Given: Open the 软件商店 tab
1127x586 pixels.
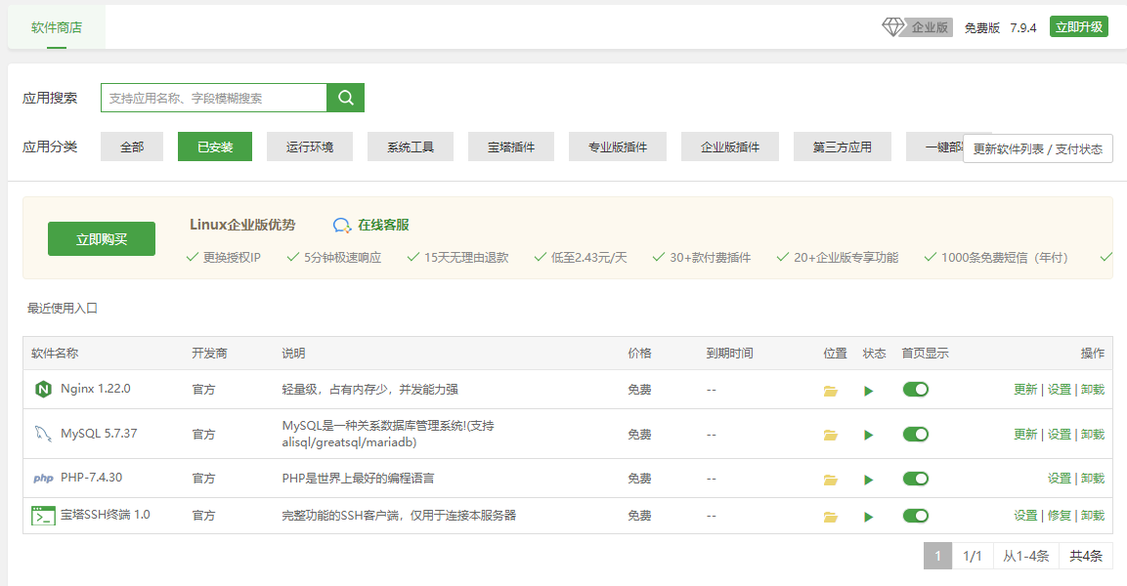Looking at the screenshot, I should [x=57, y=27].
